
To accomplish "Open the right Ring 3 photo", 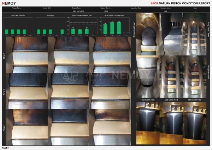I will click(110, 127).
